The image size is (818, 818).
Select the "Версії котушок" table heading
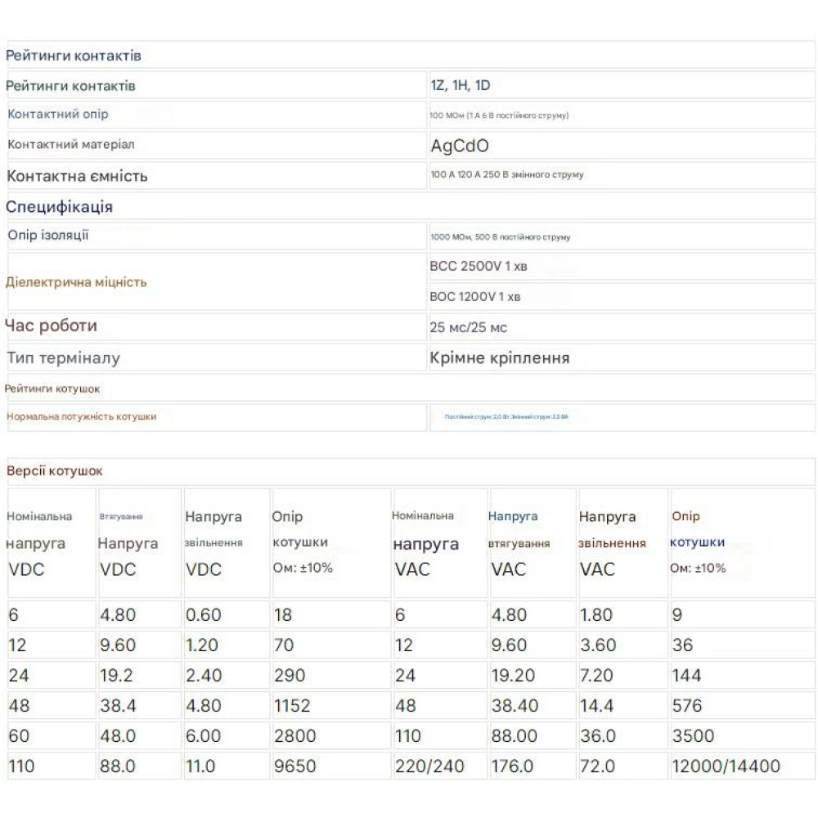[x=55, y=471]
